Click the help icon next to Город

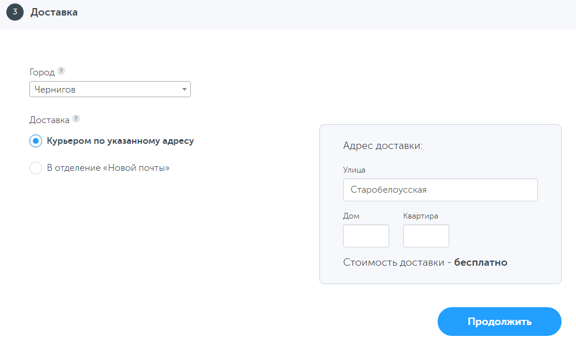pyautogui.click(x=61, y=71)
